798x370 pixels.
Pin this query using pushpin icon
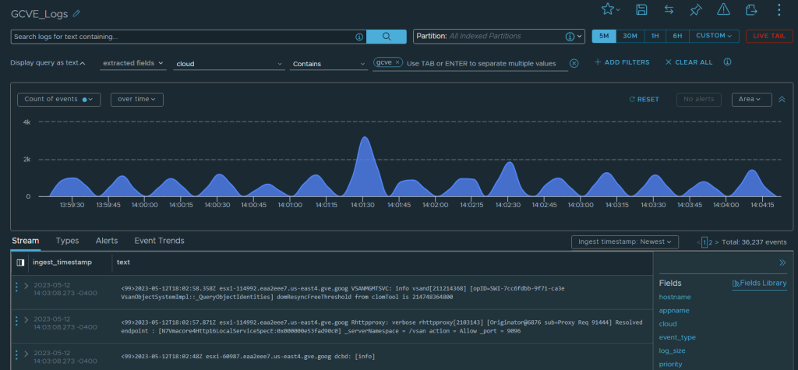coord(696,9)
